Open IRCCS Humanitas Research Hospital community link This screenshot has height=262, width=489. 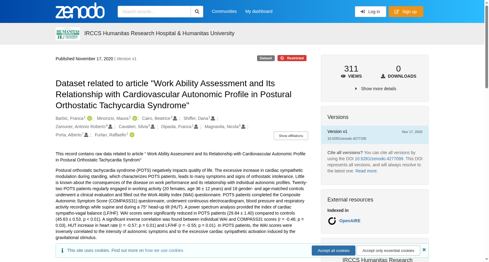[159, 33]
